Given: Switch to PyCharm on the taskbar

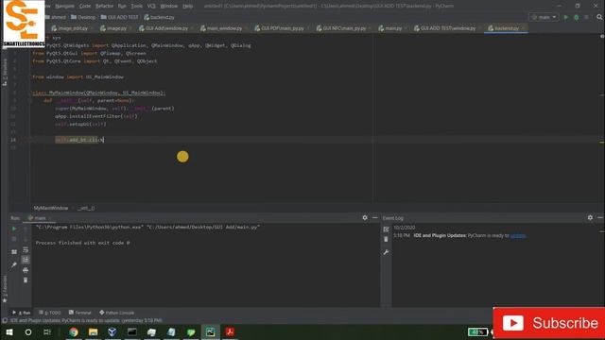Looking at the screenshot, I should click(210, 331).
